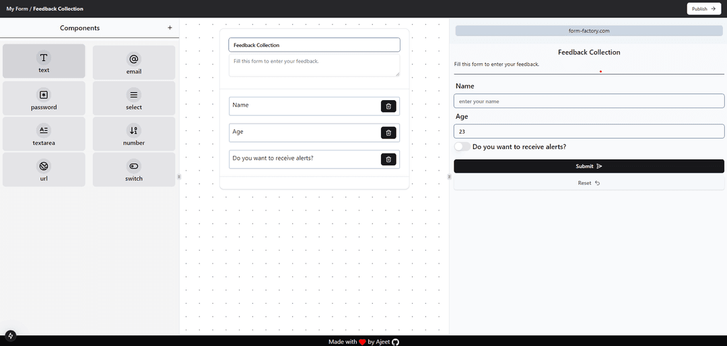Image resolution: width=727 pixels, height=346 pixels.
Task: Delete the Name field
Action: [388, 106]
